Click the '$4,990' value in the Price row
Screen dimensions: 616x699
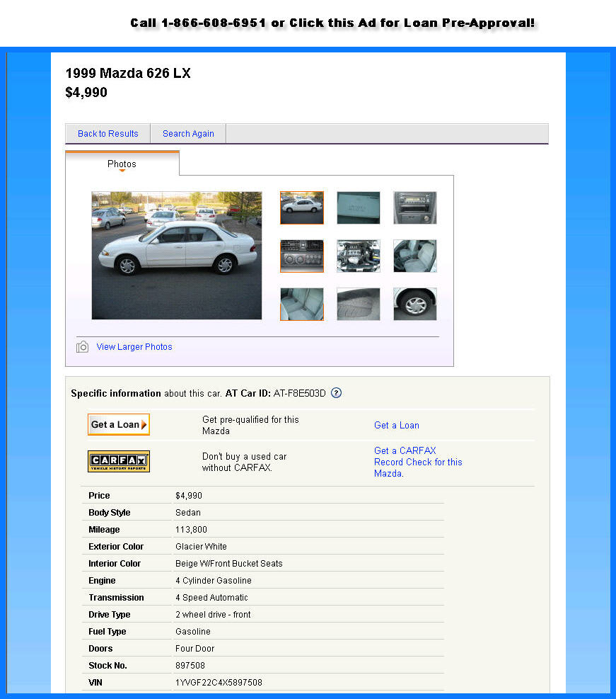click(x=189, y=496)
